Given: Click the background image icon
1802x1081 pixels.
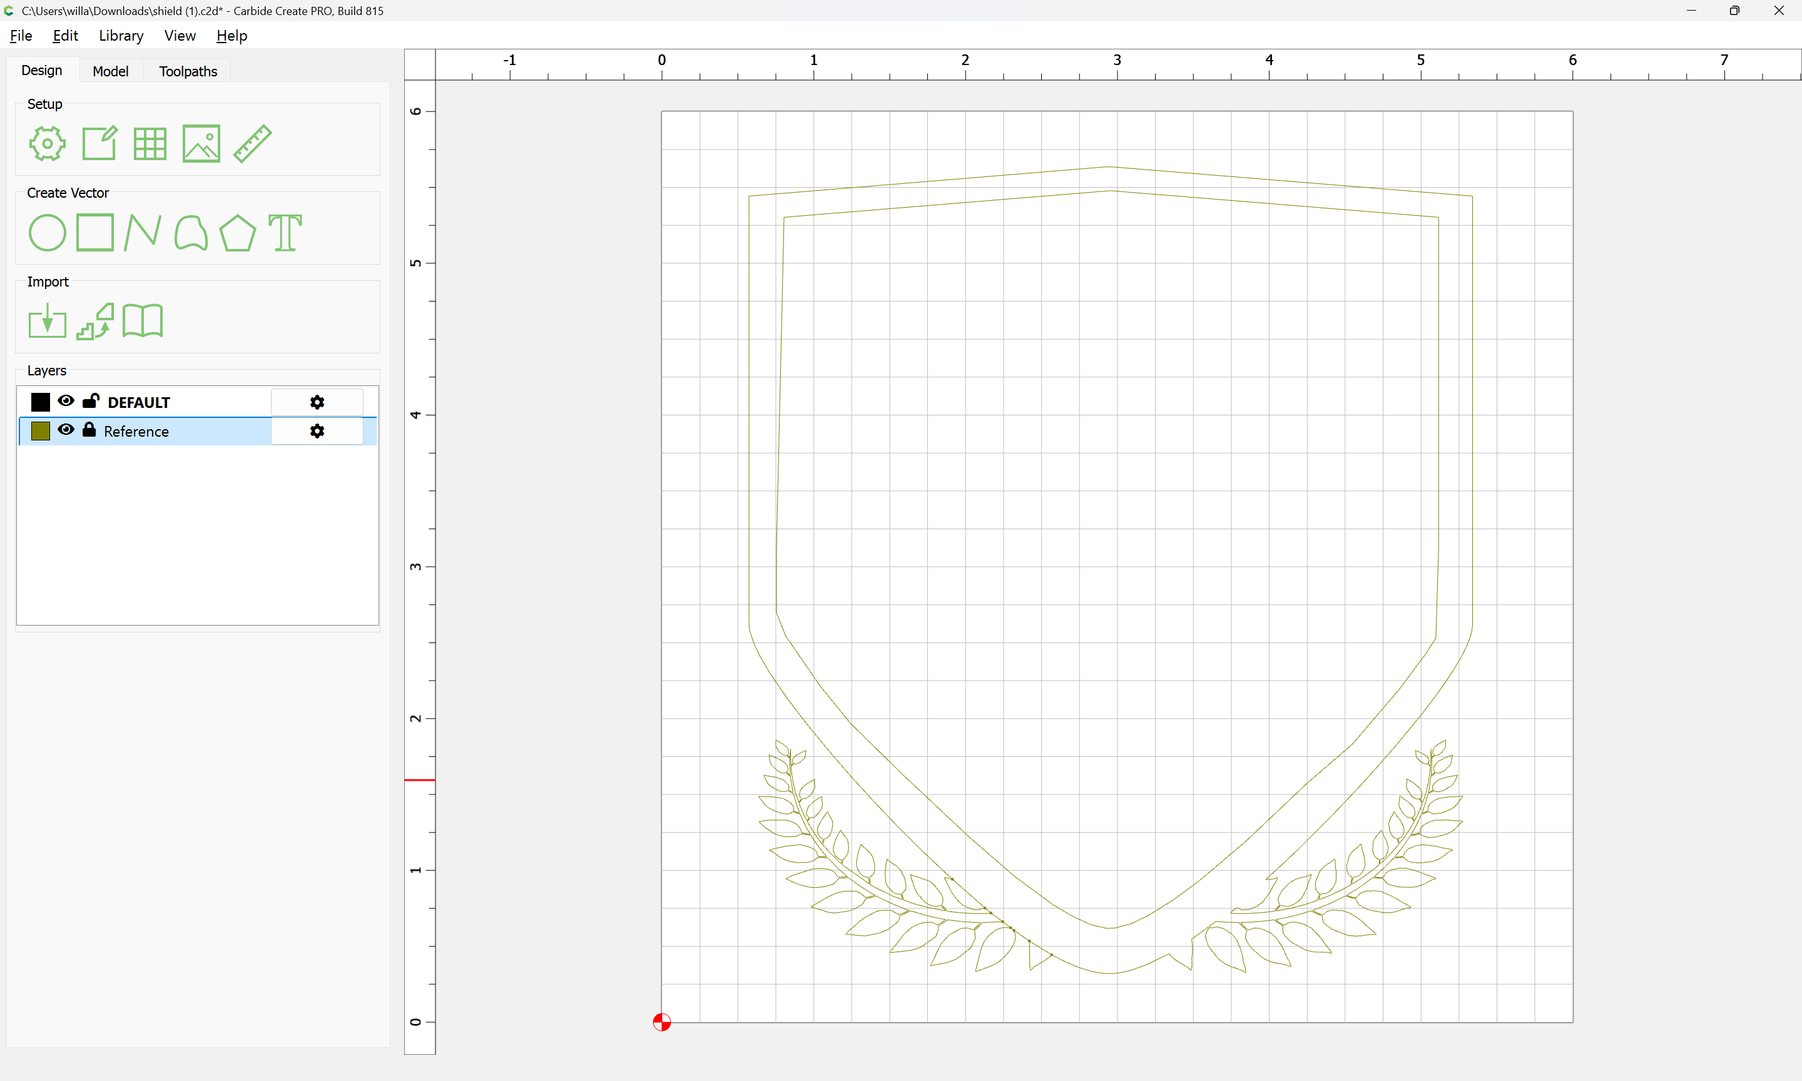Looking at the screenshot, I should [x=201, y=143].
